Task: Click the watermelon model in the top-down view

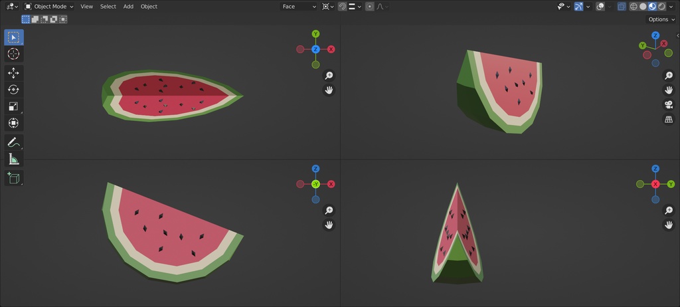Action: pyautogui.click(x=171, y=96)
